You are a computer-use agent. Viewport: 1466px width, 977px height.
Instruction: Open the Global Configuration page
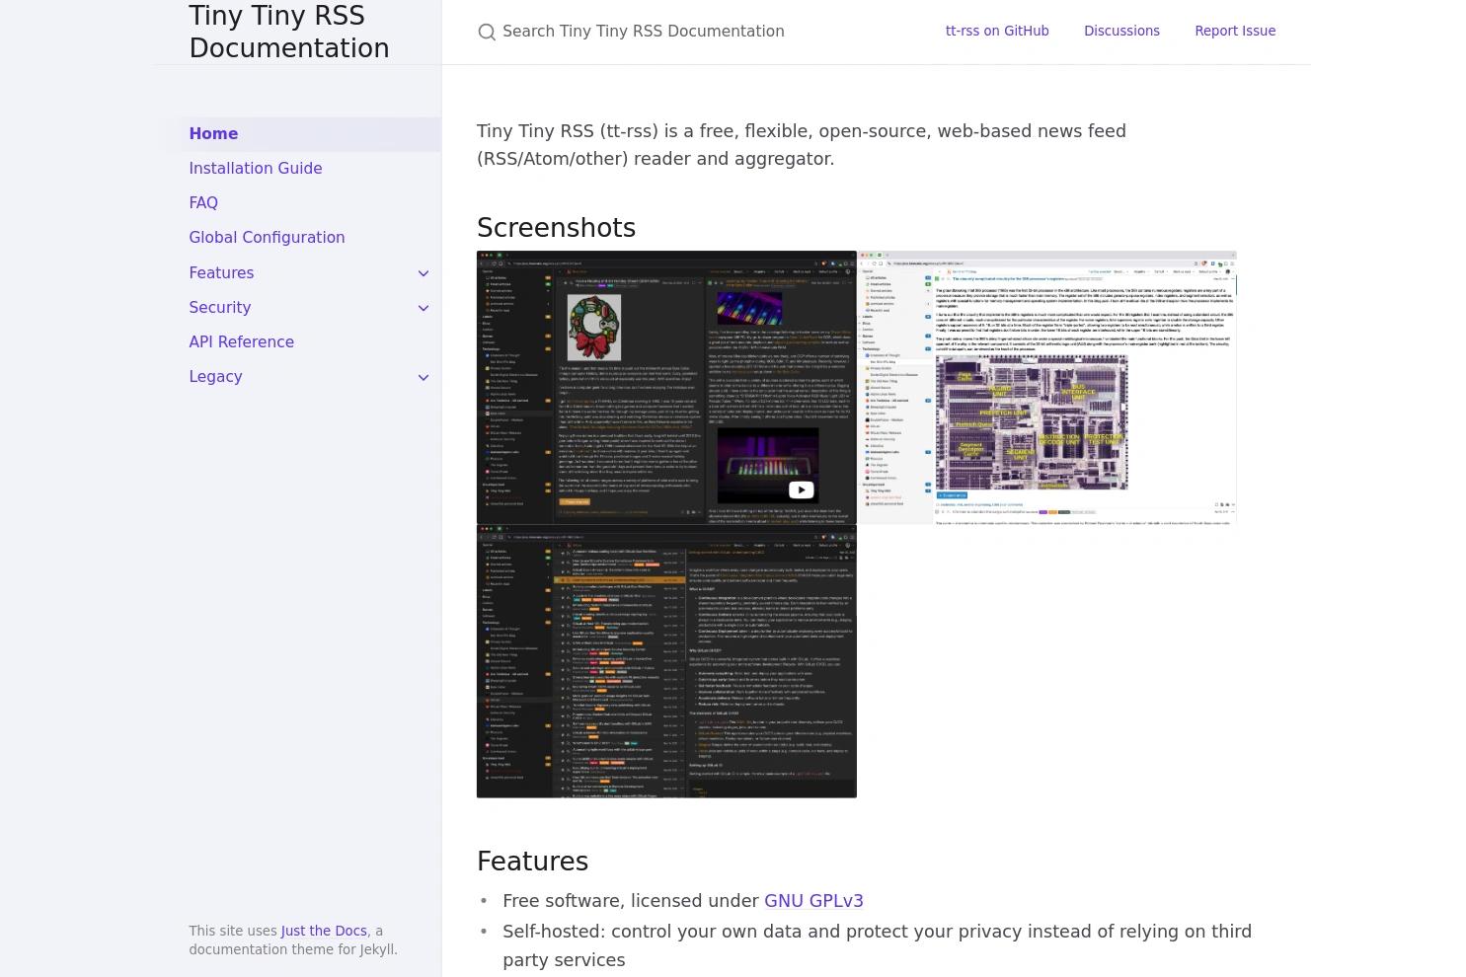coord(267,238)
